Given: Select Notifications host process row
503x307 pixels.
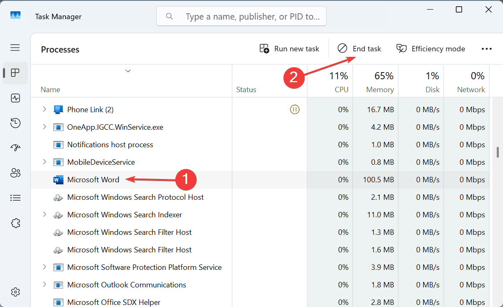Looking at the screenshot, I should tap(260, 145).
